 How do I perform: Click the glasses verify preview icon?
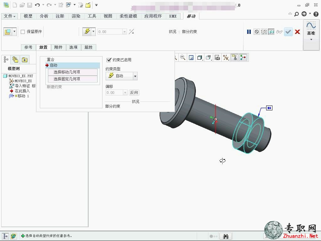pos(279,32)
